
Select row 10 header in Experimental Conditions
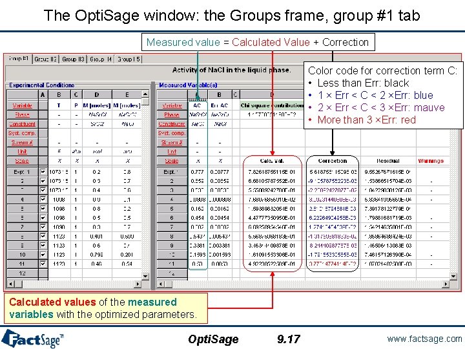(22, 255)
